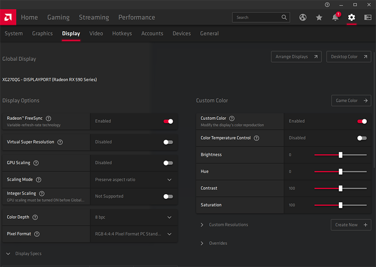The image size is (376, 267).
Task: Click help icon next to Radeon FreeSync
Action: (x=48, y=119)
